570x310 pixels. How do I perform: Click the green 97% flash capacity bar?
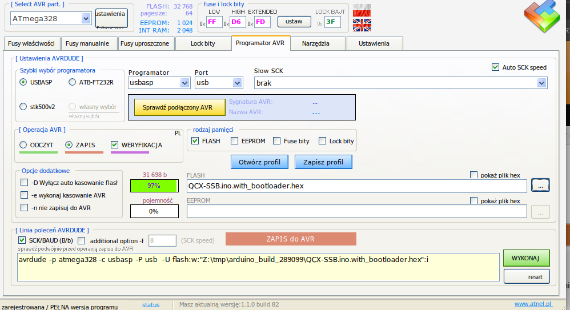point(154,186)
